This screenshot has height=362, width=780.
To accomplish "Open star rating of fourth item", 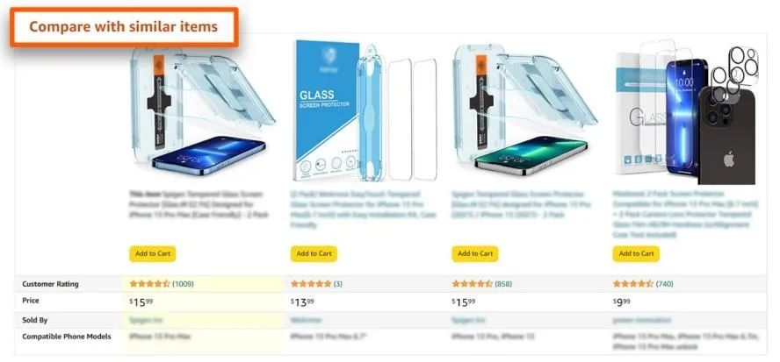I will [x=633, y=284].
